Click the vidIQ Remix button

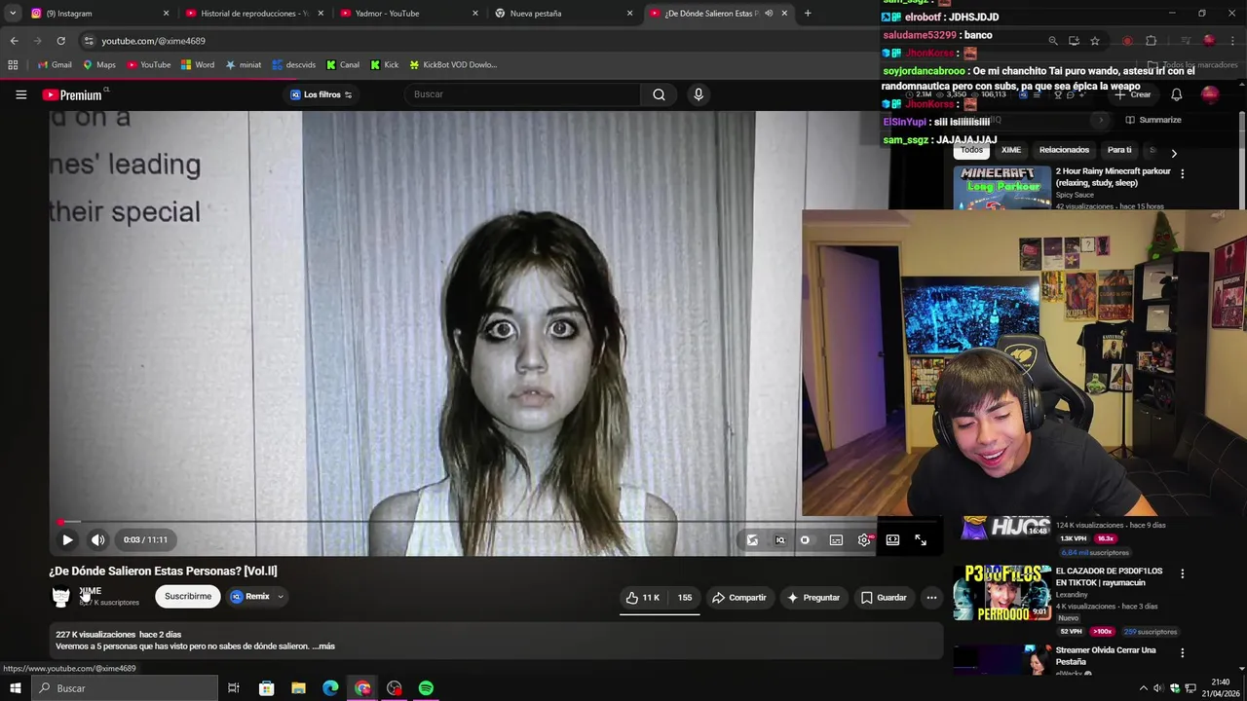pyautogui.click(x=250, y=597)
